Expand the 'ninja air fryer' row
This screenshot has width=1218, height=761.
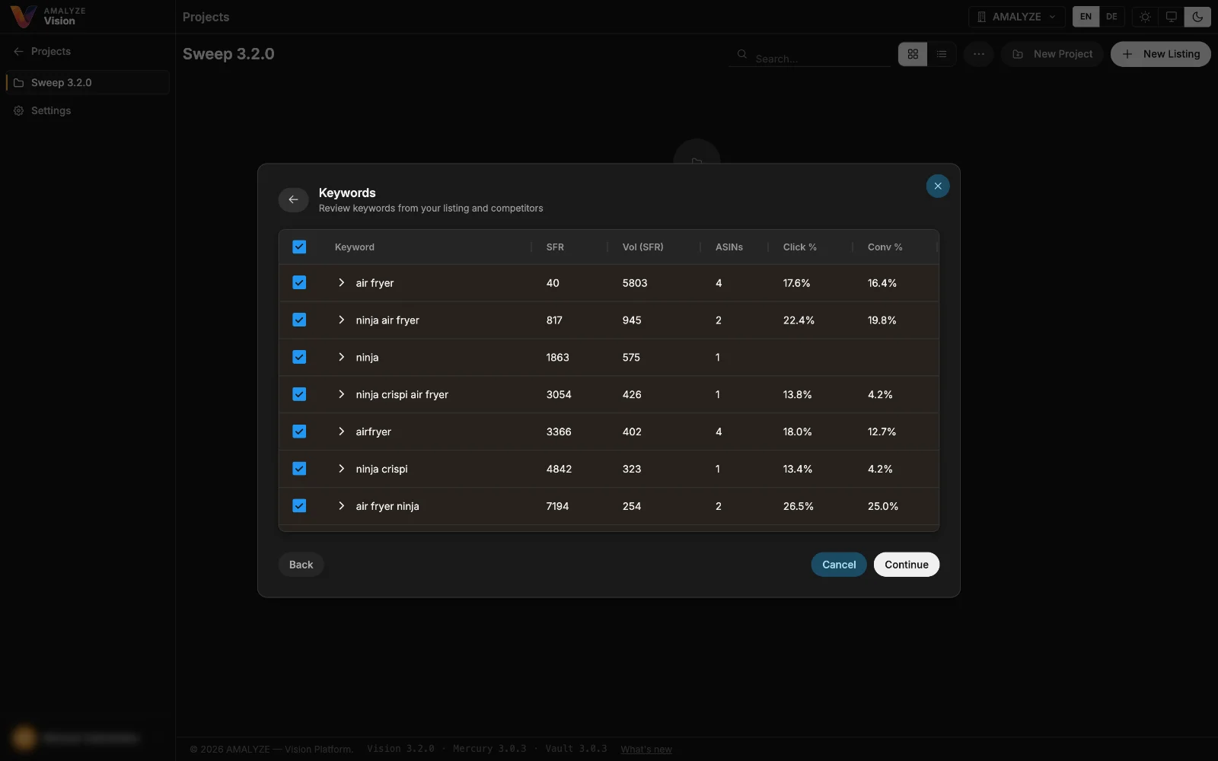click(341, 320)
